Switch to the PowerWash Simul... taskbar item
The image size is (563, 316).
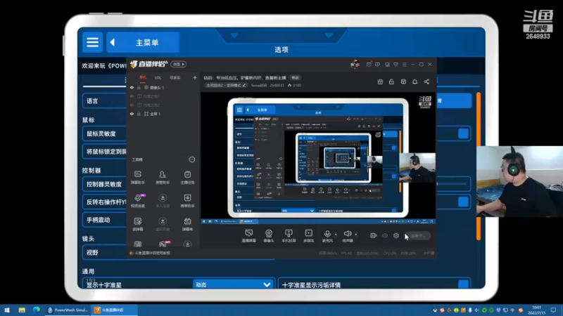(x=68, y=310)
